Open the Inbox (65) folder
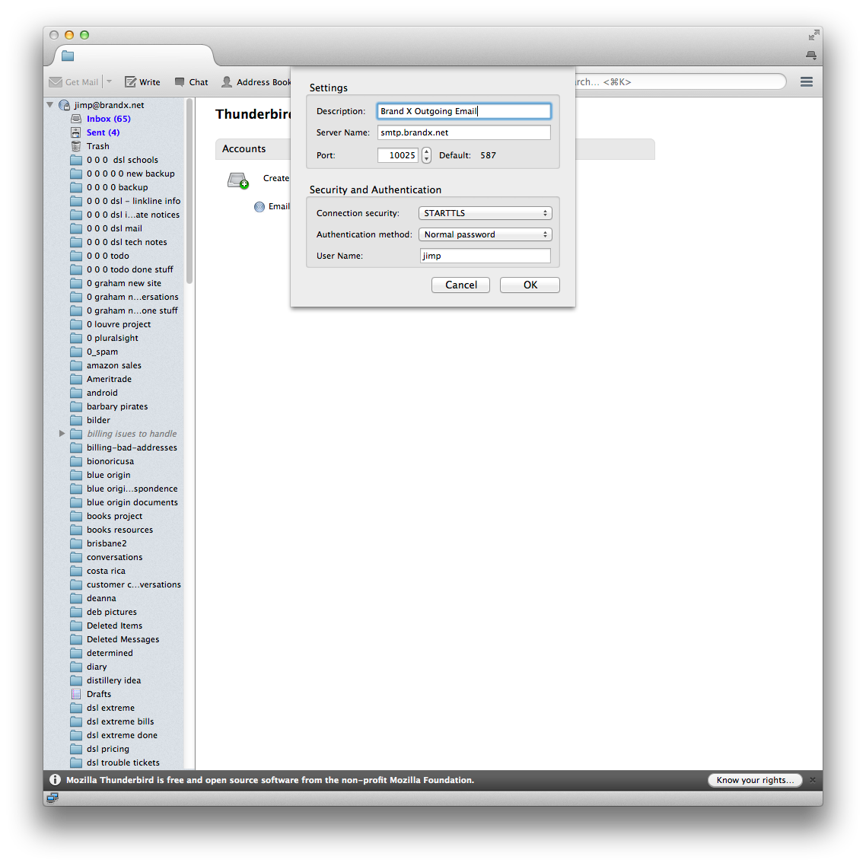The height and width of the screenshot is (866, 866). click(x=108, y=119)
